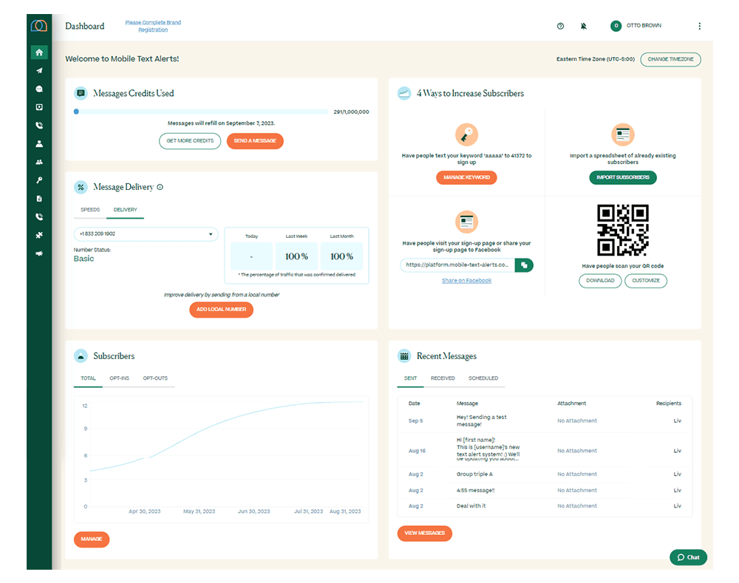
Task: Open the paper plane Send icon in sidebar
Action: pos(39,71)
